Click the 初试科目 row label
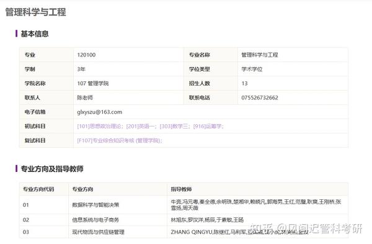Image resolution: width=372 pixels, height=244 pixels. [x=35, y=126]
